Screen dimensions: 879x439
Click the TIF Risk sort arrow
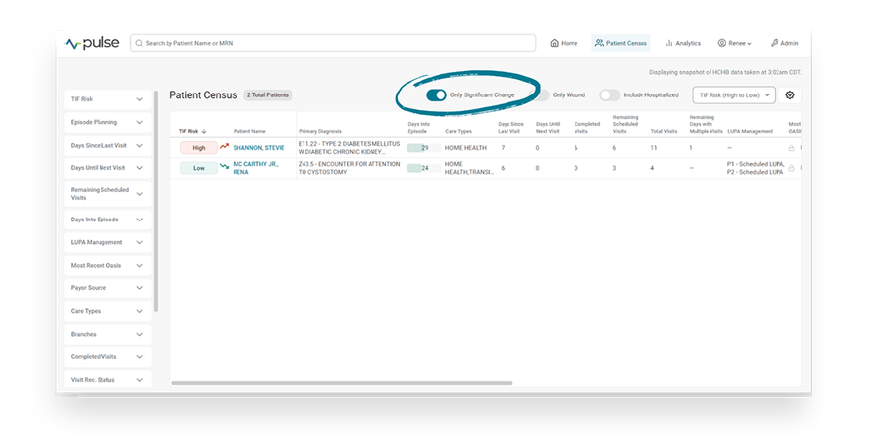point(204,131)
